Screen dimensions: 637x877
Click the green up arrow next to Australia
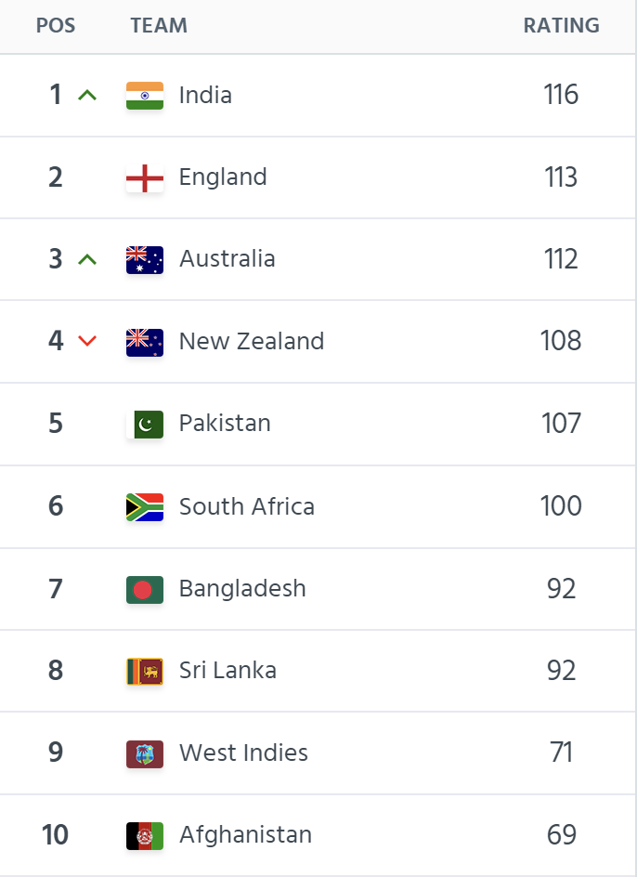click(x=87, y=259)
